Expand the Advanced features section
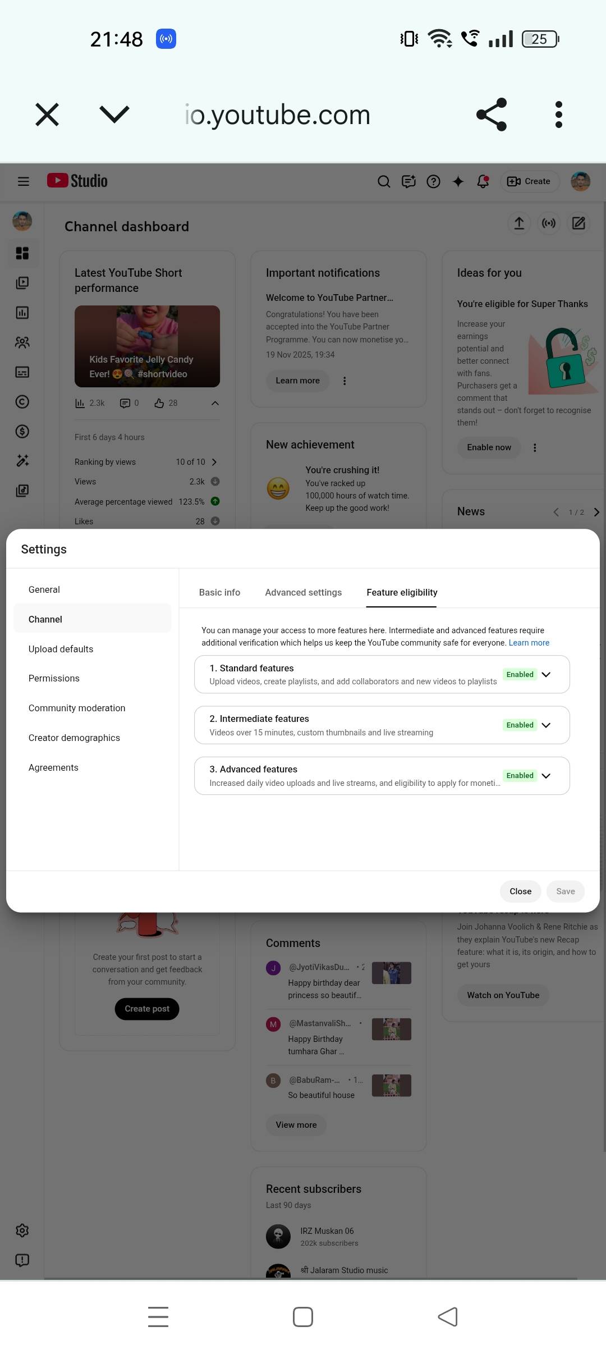Image resolution: width=606 pixels, height=1354 pixels. pos(546,775)
